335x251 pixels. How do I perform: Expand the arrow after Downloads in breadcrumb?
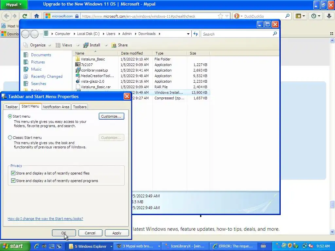pyautogui.click(x=159, y=34)
